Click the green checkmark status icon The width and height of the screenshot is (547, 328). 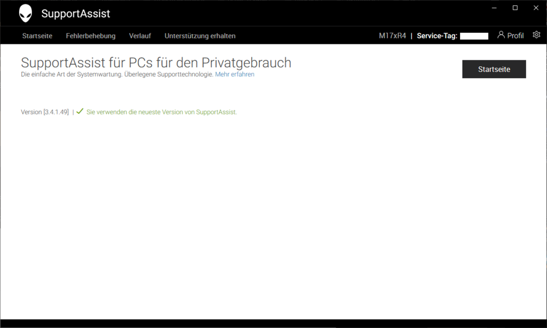pyautogui.click(x=80, y=111)
